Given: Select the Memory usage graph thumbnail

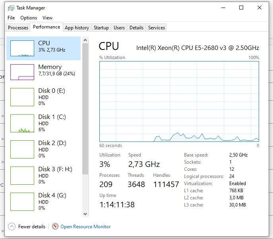Looking at the screenshot, I should [x=22, y=72].
